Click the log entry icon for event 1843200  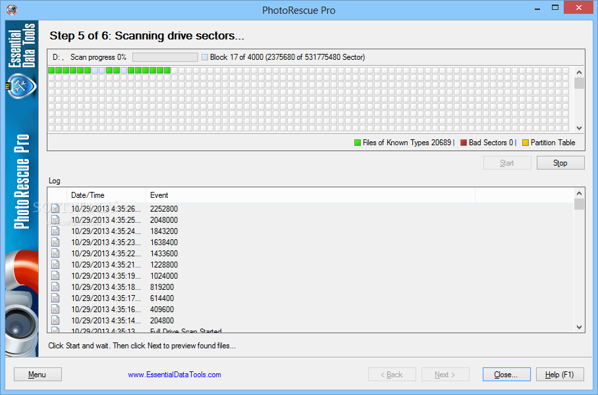pyautogui.click(x=55, y=231)
